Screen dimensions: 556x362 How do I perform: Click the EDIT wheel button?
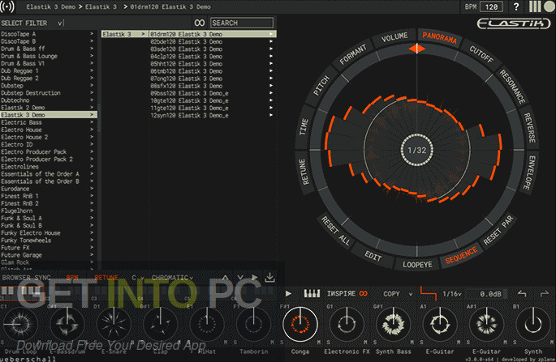point(373,255)
